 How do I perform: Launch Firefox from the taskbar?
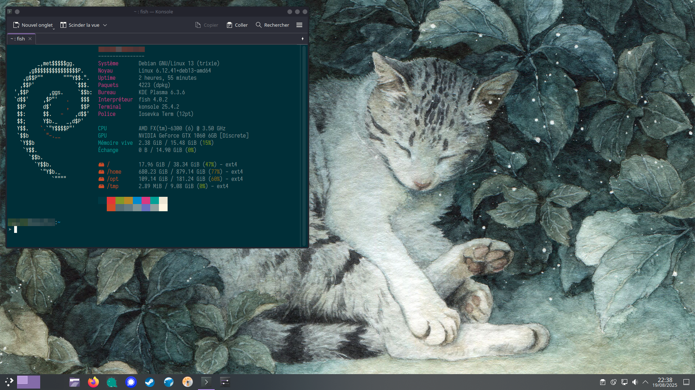coord(93,382)
